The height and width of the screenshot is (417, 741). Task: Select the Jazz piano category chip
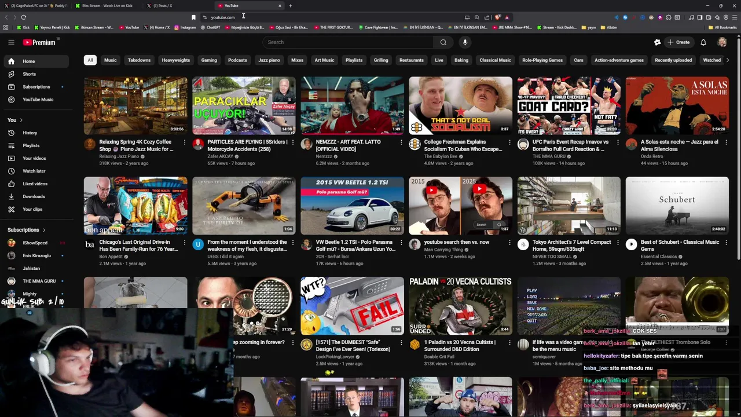point(269,60)
